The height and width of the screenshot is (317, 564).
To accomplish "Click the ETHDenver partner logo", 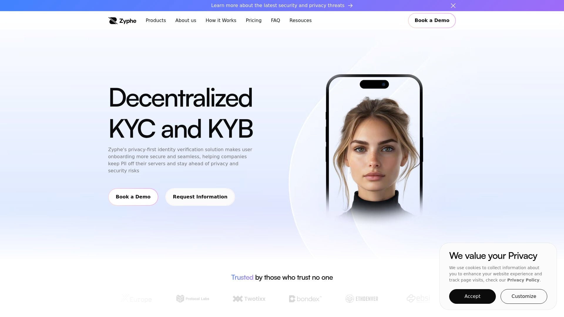I will click(362, 299).
